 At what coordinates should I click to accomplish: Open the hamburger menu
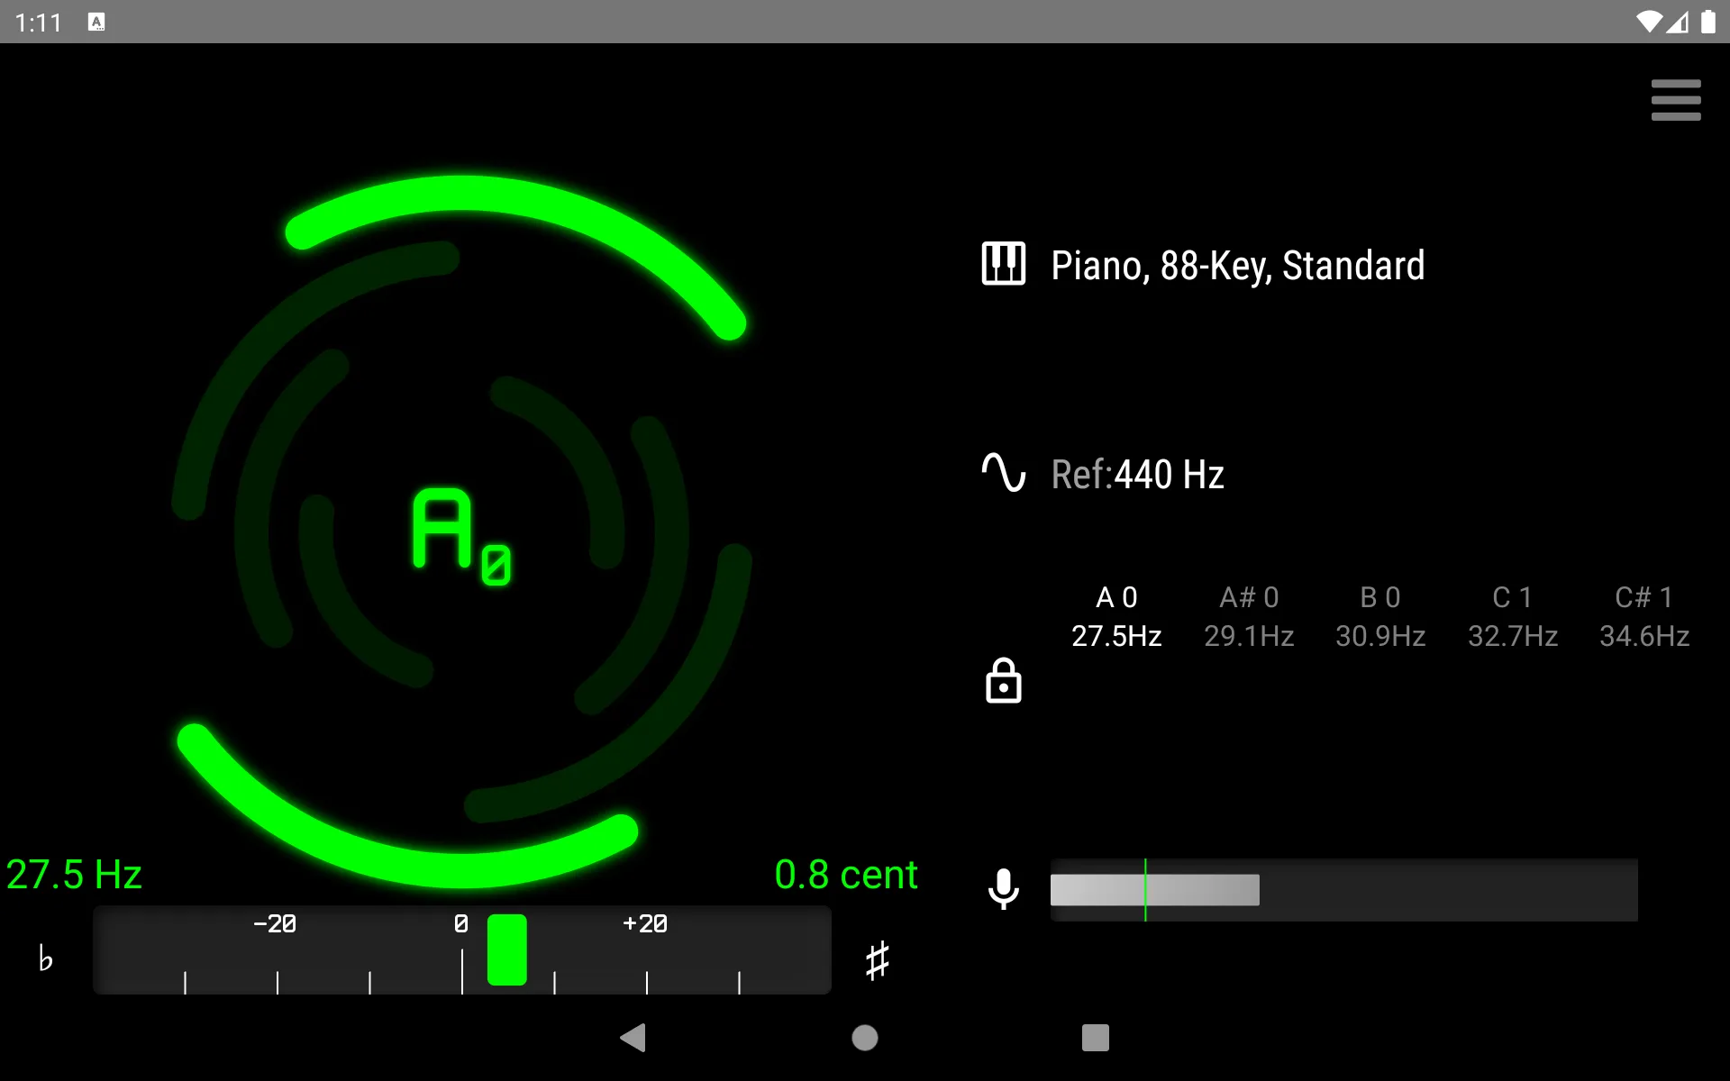pos(1675,100)
